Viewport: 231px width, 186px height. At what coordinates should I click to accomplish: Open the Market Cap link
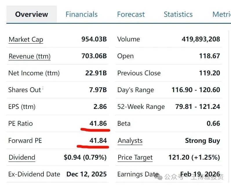(x=26, y=39)
